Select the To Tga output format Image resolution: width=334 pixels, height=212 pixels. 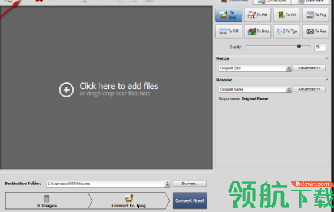tap(286, 31)
